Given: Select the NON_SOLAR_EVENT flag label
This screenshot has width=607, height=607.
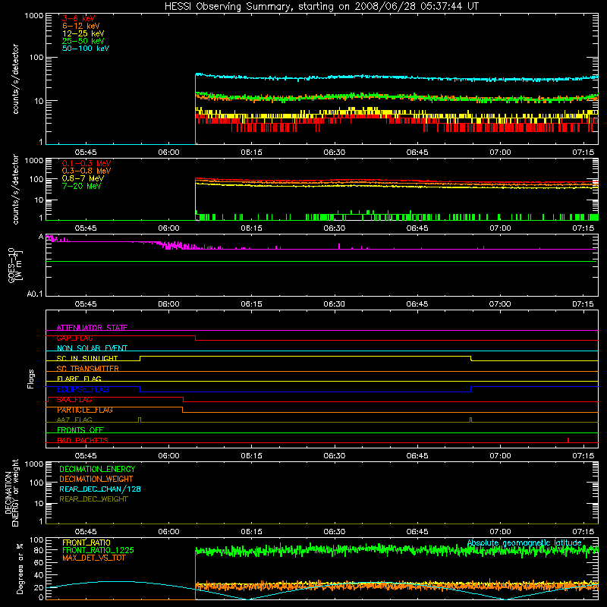Looking at the screenshot, I should coord(92,348).
